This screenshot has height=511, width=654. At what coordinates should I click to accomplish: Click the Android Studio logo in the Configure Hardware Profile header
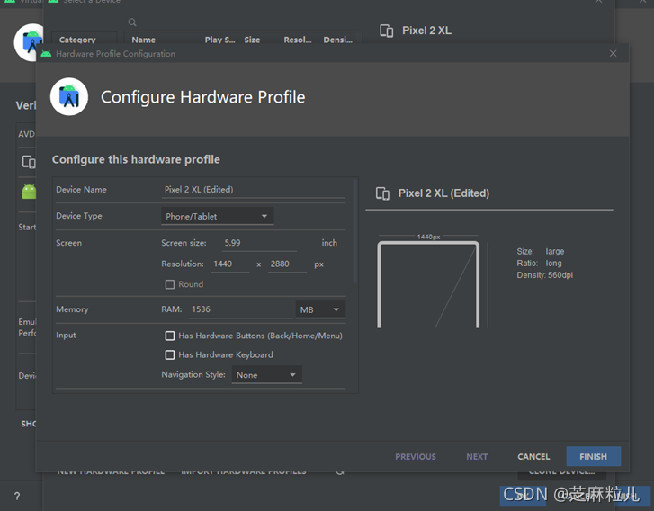click(x=69, y=97)
